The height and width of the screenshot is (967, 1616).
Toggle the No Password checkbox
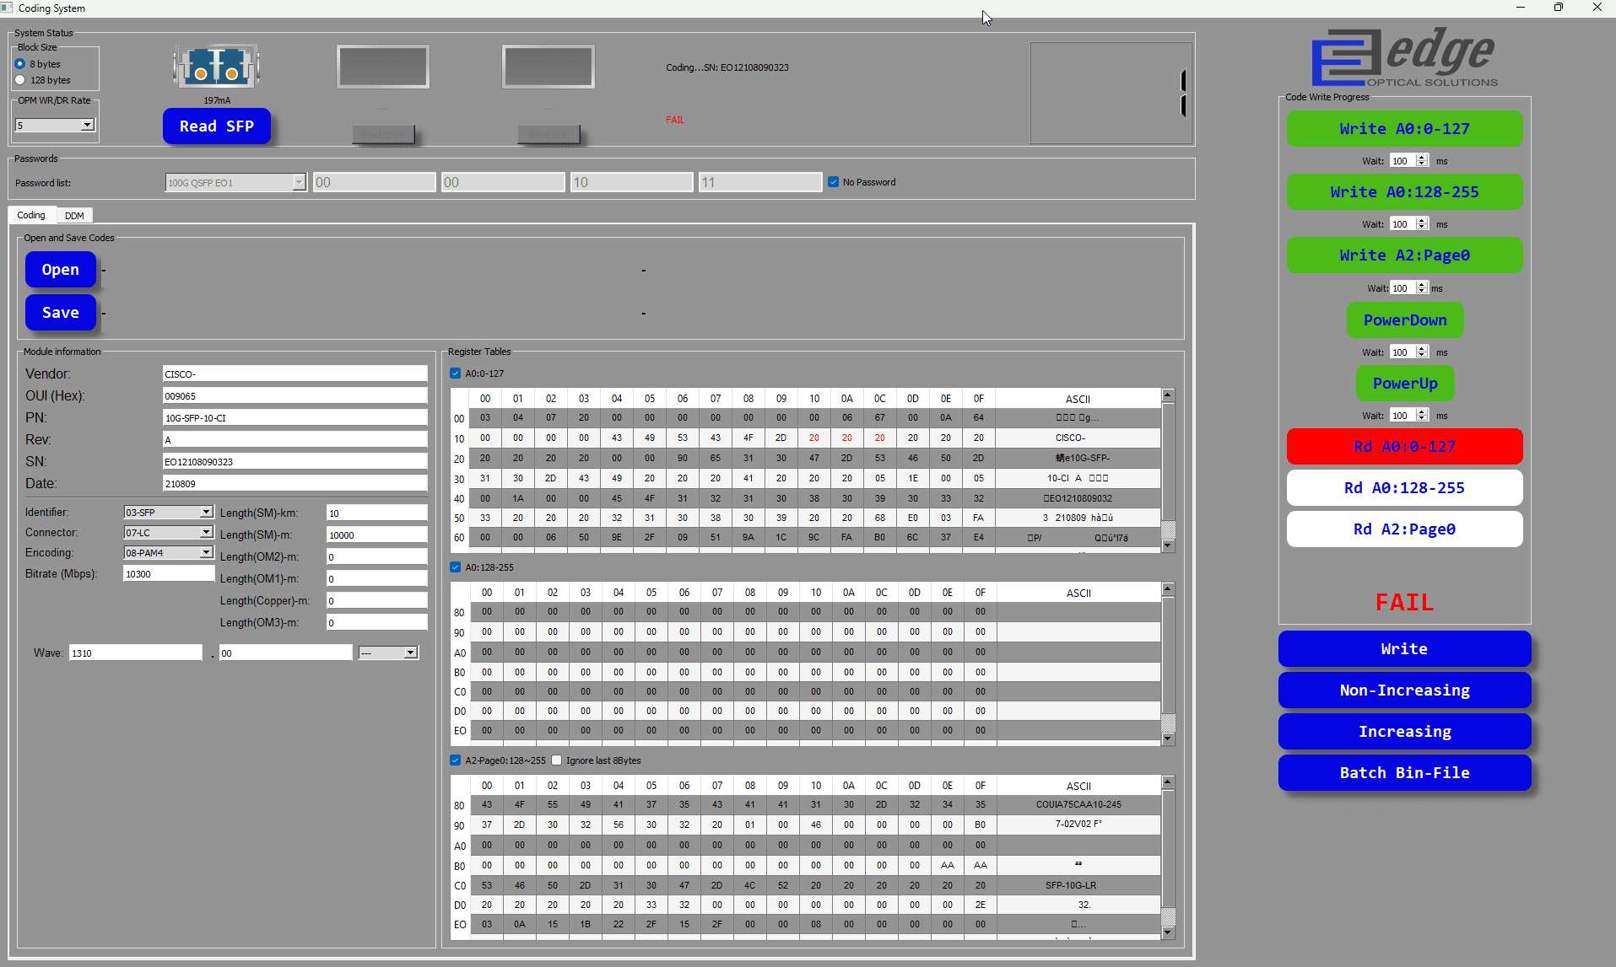click(x=834, y=182)
